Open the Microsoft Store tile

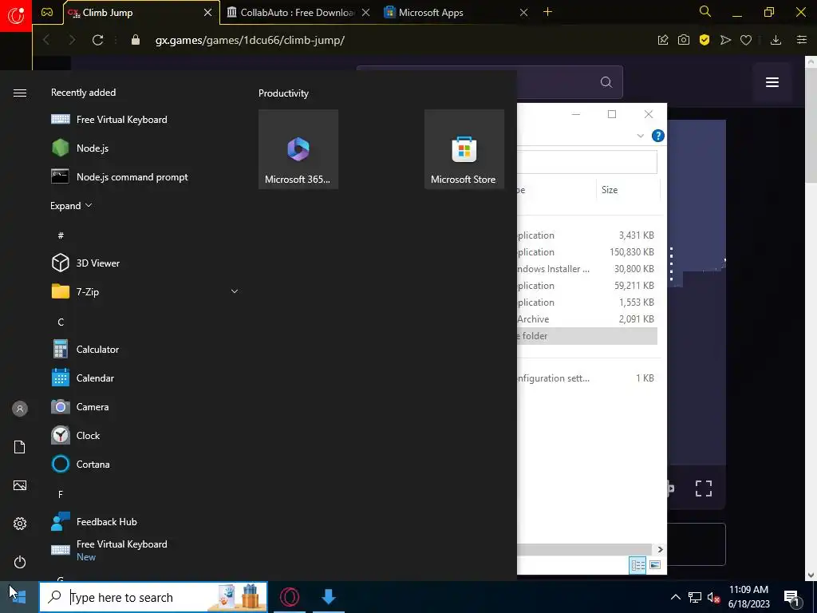point(464,149)
